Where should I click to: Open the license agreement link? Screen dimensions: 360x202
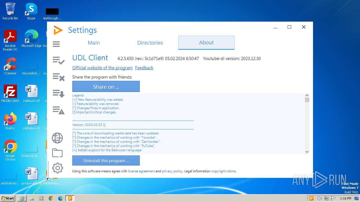[141, 171]
